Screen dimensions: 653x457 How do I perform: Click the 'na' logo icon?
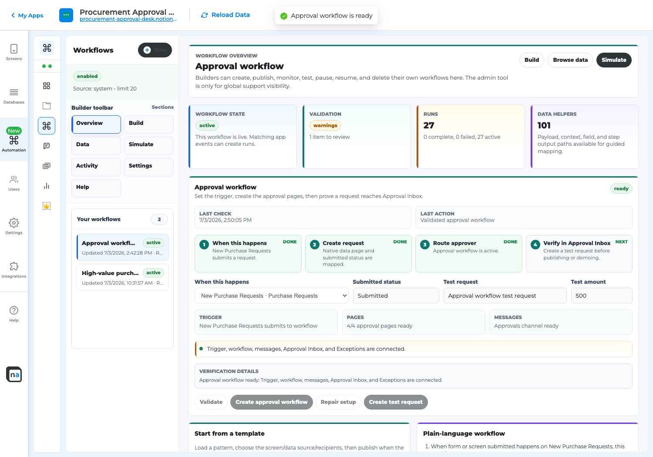click(x=14, y=374)
